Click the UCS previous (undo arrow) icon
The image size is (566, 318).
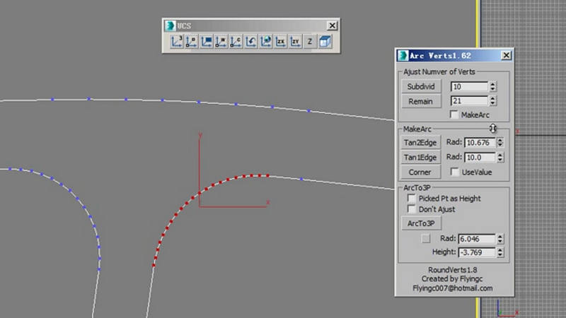pyautogui.click(x=250, y=42)
